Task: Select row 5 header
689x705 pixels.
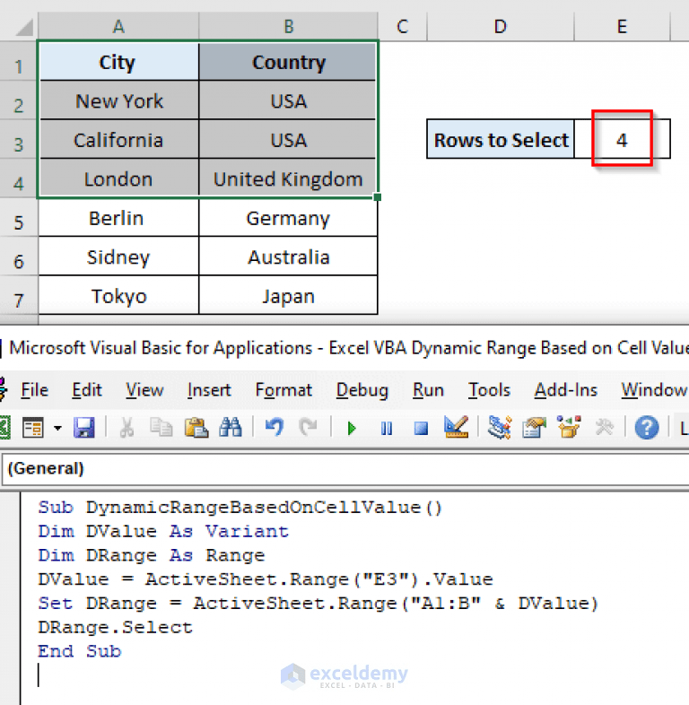Action: [x=19, y=218]
